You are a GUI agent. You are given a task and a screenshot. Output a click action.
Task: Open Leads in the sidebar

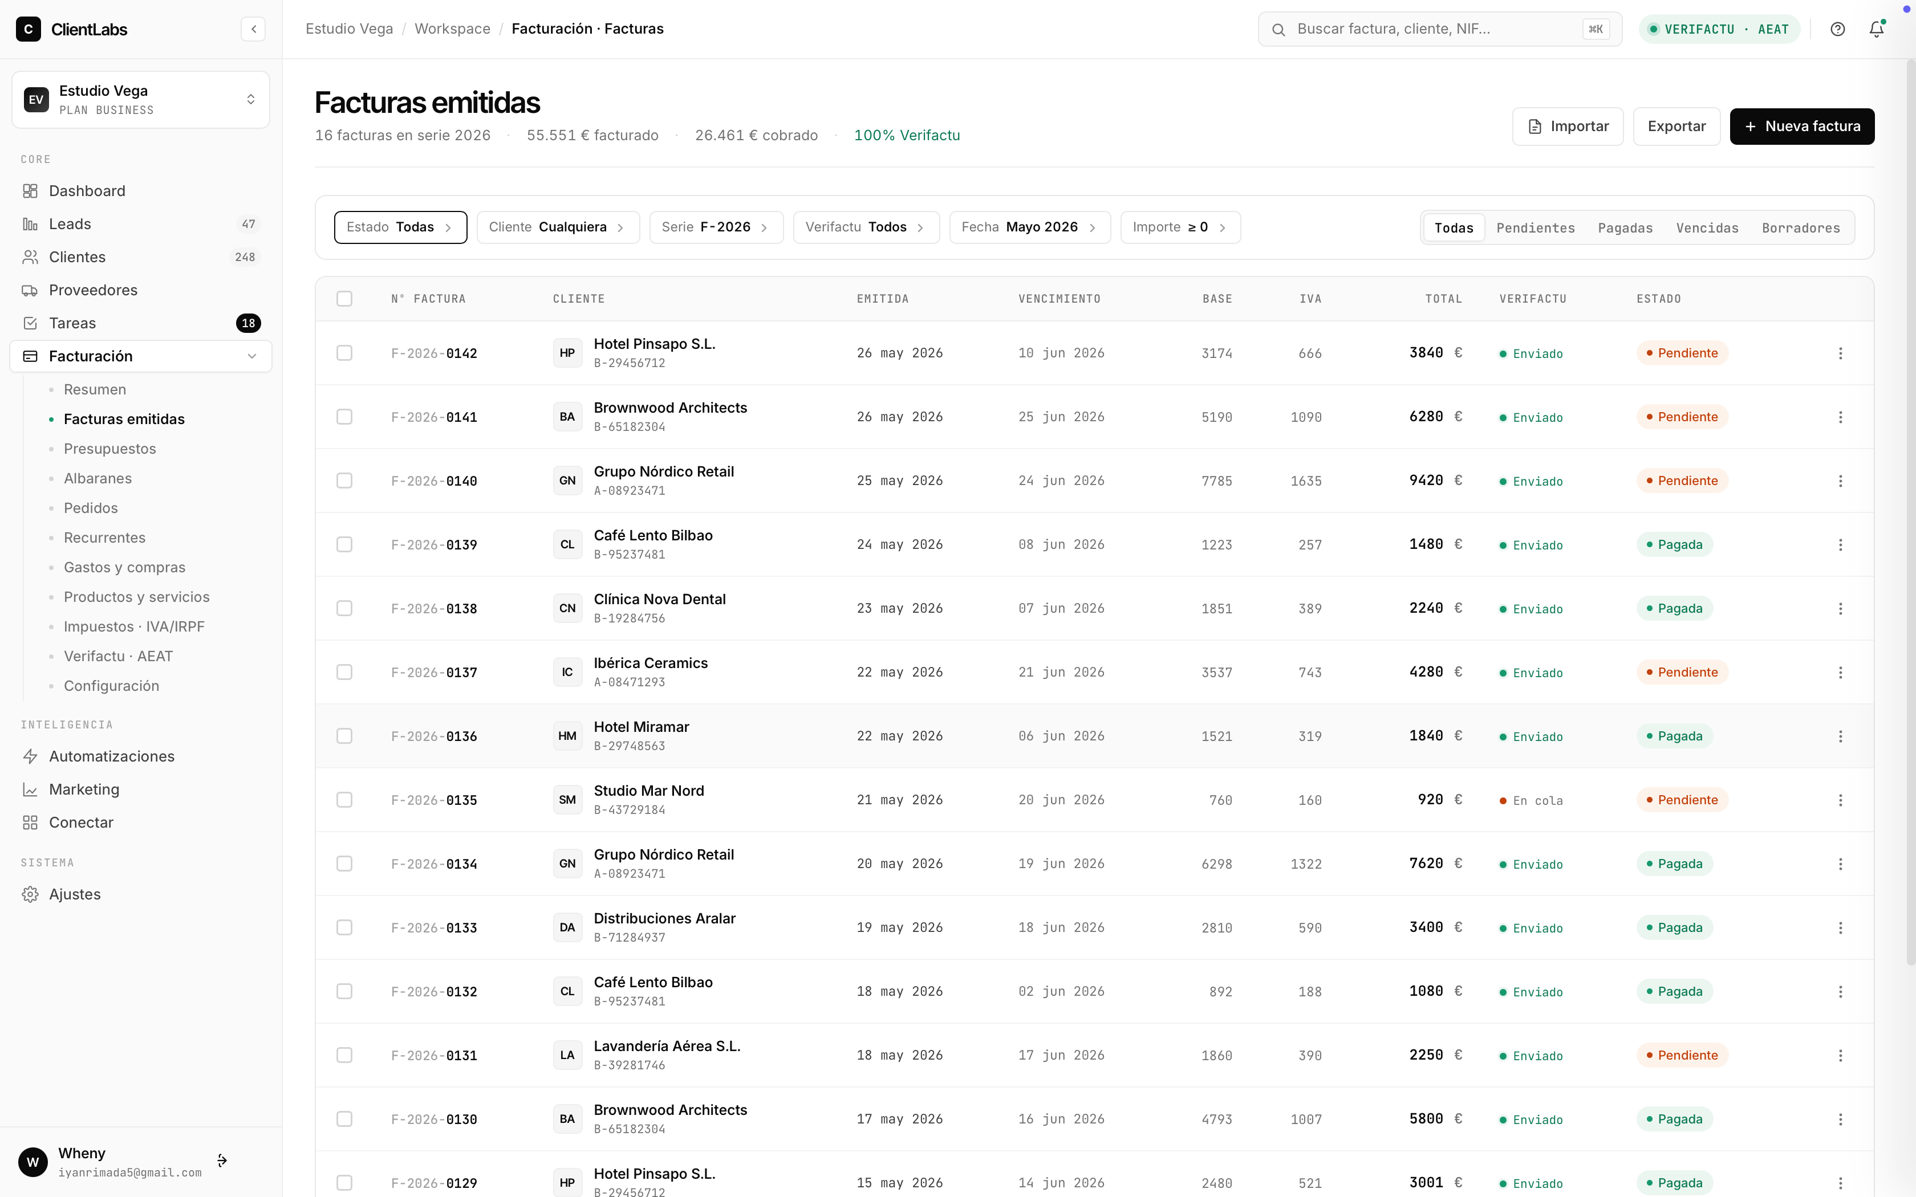pos(141,224)
